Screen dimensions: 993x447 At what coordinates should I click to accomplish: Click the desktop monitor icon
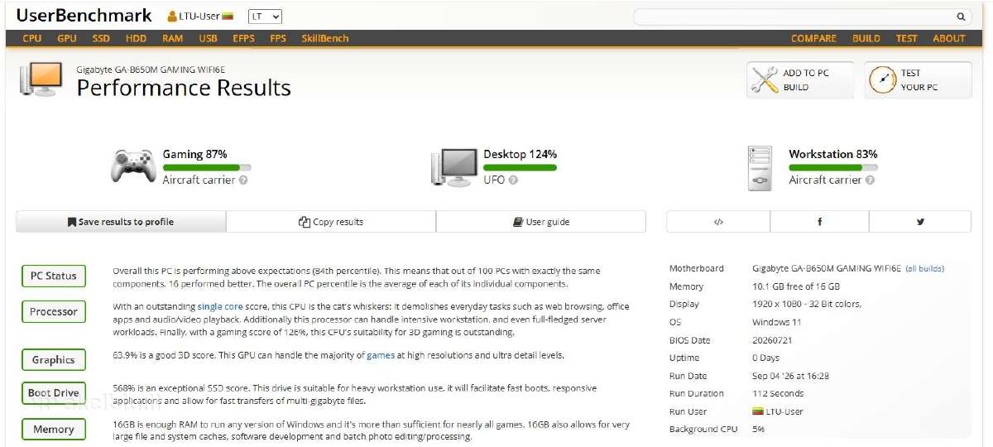coord(455,166)
